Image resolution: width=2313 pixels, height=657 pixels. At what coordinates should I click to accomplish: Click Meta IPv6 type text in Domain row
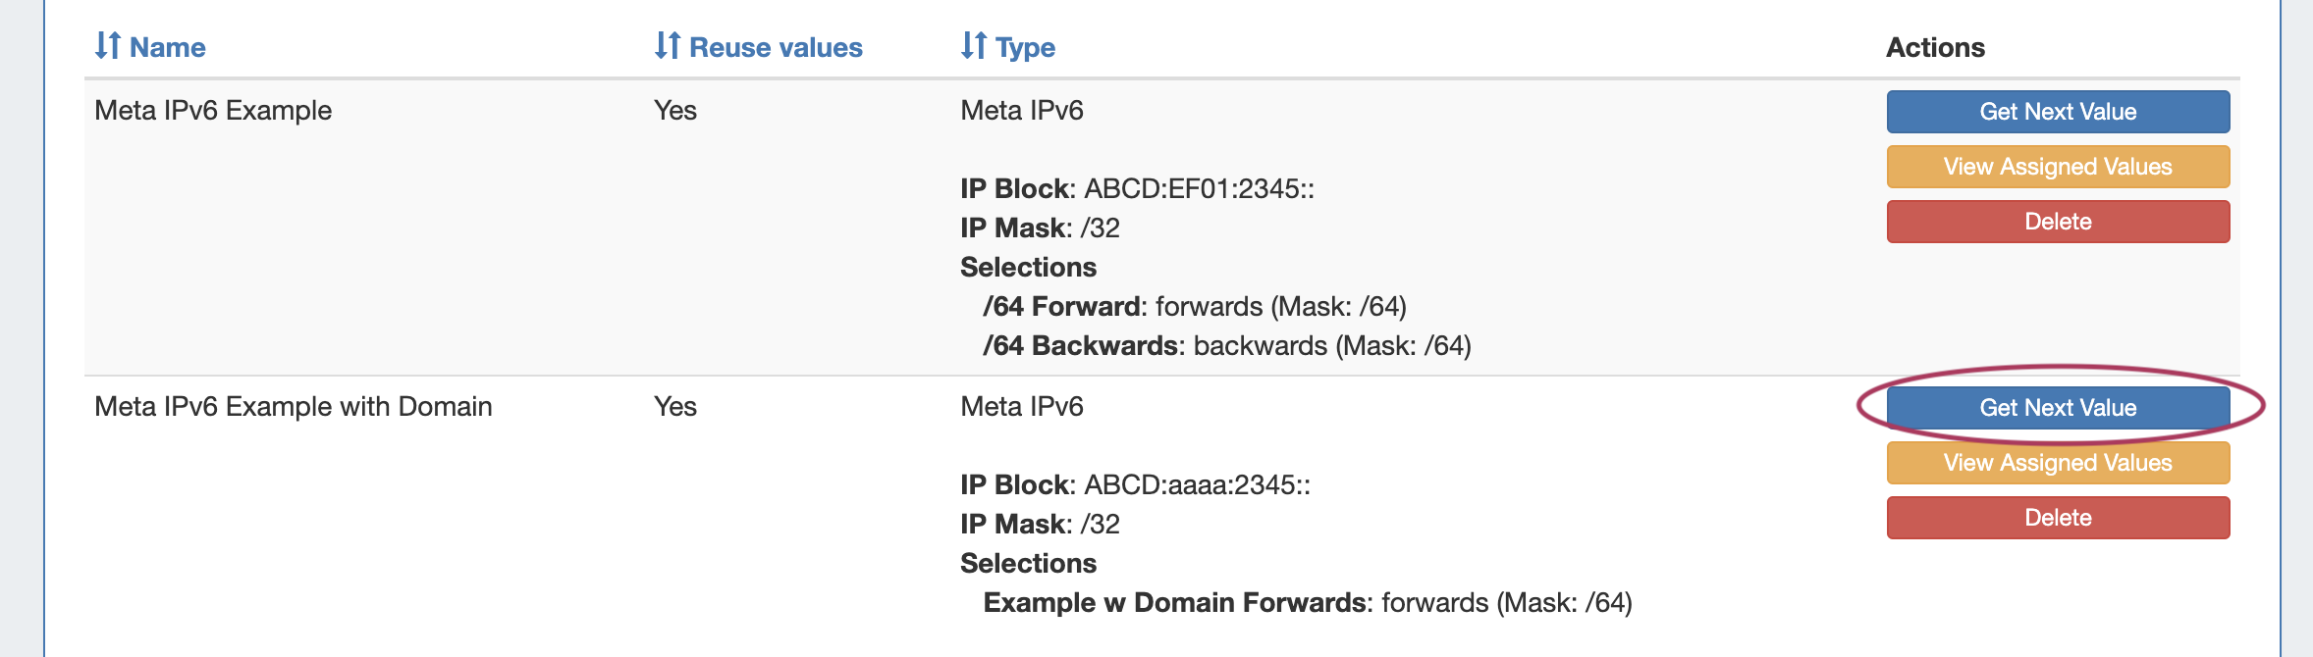(x=1021, y=407)
